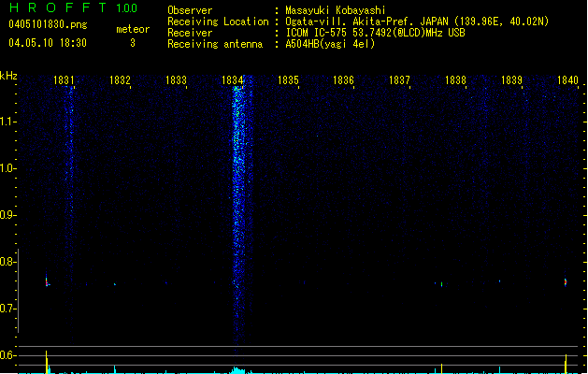This screenshot has width=588, height=374.
Task: Click the 1837 time marker
Action: pos(399,80)
